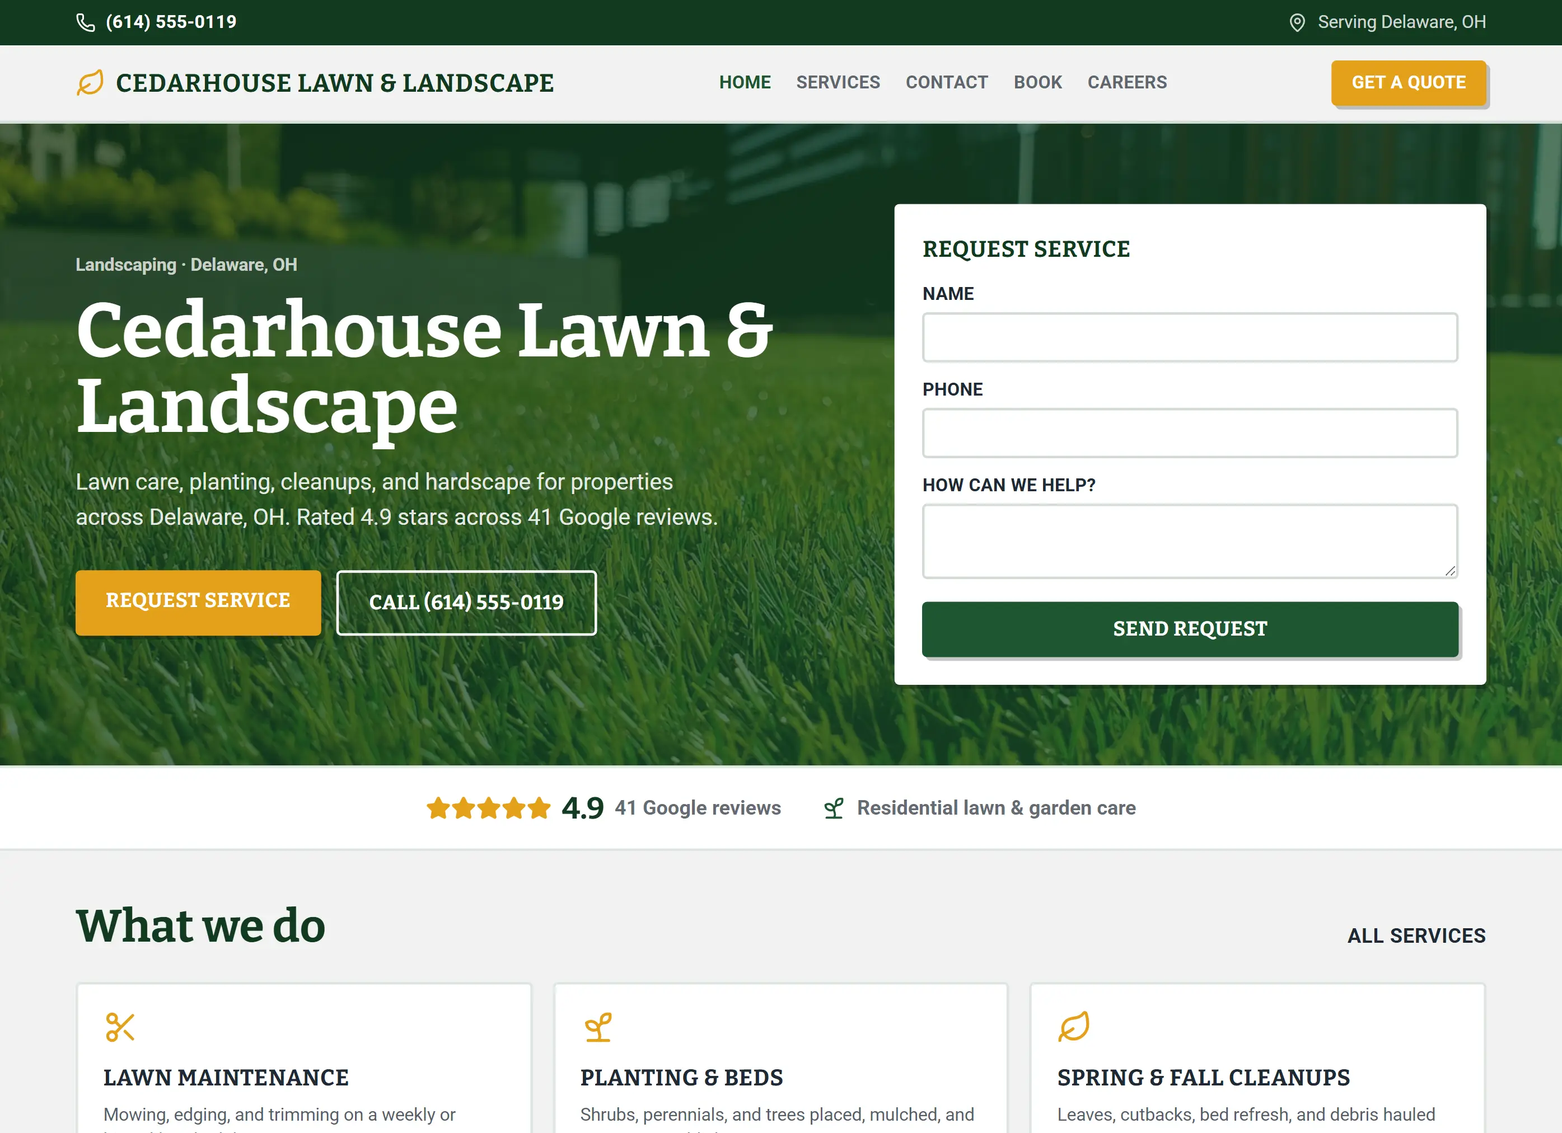
Task: Click the sprout icon on Planting & Beds card
Action: 598,1027
